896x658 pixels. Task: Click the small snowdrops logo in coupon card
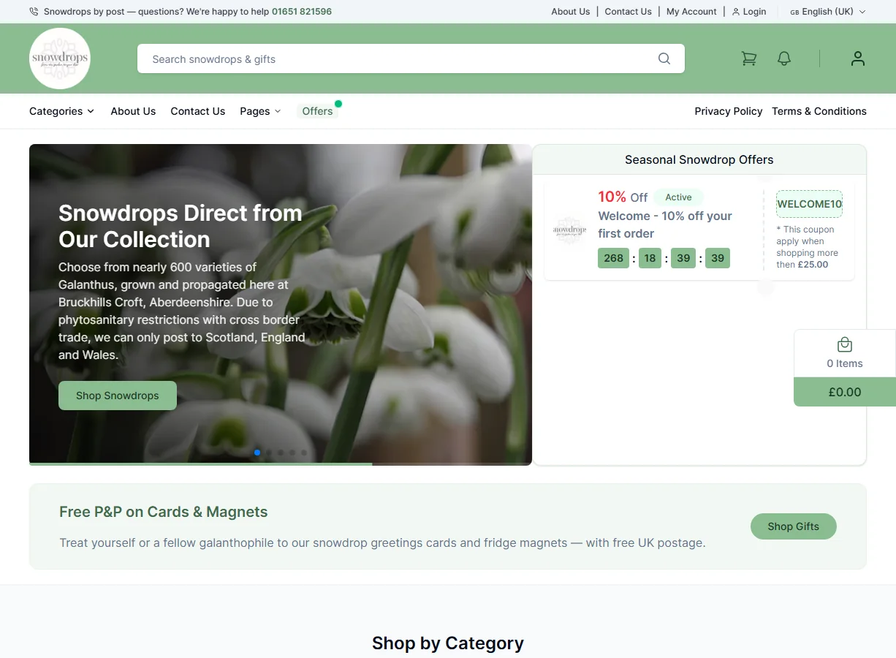(570, 230)
